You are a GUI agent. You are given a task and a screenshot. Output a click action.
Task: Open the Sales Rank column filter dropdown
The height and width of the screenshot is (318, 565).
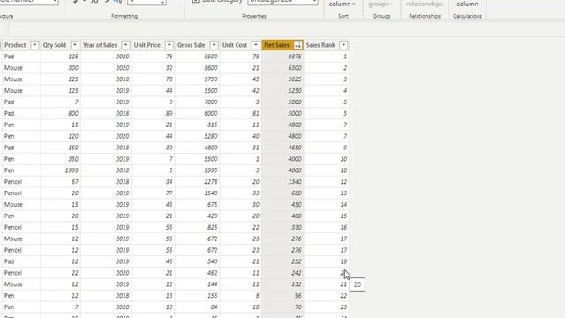click(x=343, y=45)
